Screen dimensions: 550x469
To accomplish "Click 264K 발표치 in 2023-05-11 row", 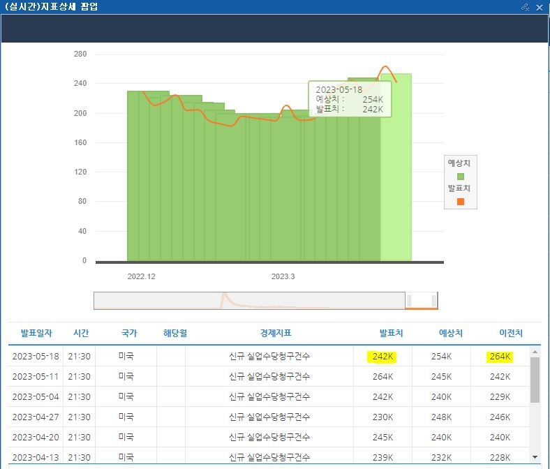I will pos(382,377).
